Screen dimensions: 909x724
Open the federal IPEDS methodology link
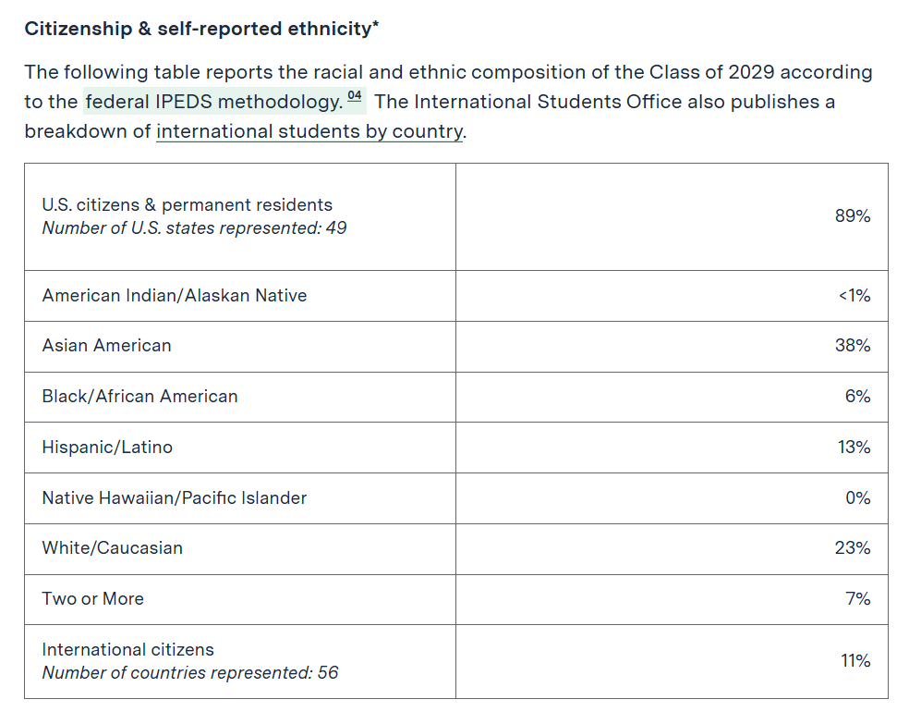212,102
